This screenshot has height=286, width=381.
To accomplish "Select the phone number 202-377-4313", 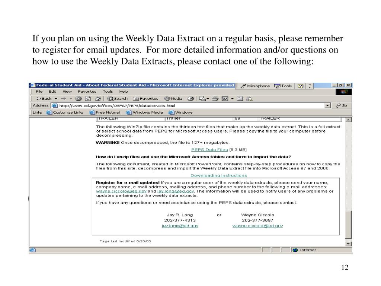I will 180,220.
